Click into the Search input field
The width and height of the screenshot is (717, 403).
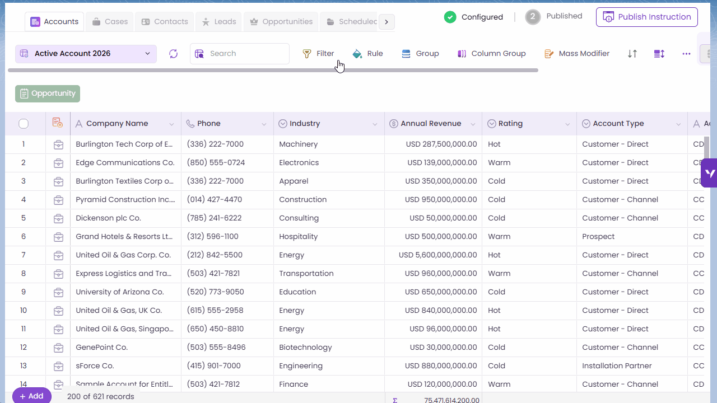[246, 54]
